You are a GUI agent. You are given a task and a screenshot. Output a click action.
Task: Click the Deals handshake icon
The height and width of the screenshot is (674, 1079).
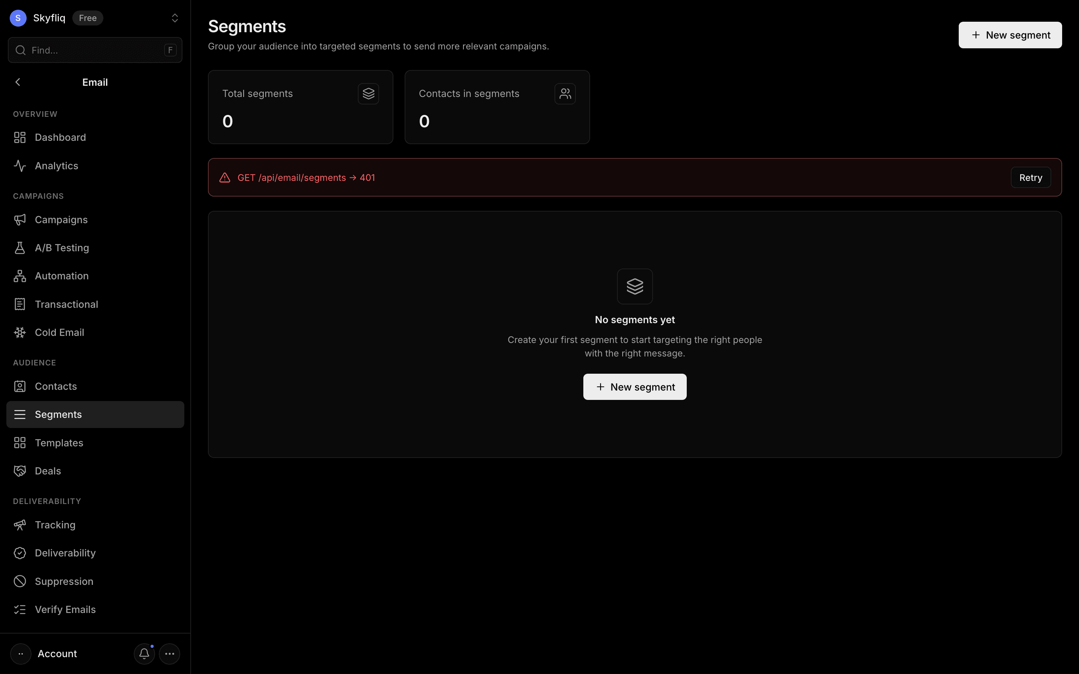(19, 471)
